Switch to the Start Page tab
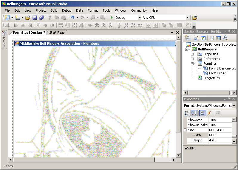The image size is (238, 170). (57, 33)
